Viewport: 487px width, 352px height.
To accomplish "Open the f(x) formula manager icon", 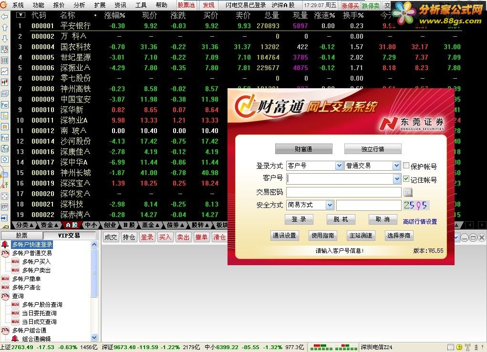I will [4, 148].
